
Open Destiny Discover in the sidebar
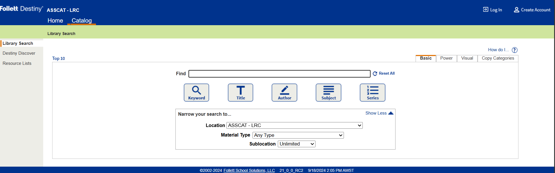pyautogui.click(x=19, y=53)
